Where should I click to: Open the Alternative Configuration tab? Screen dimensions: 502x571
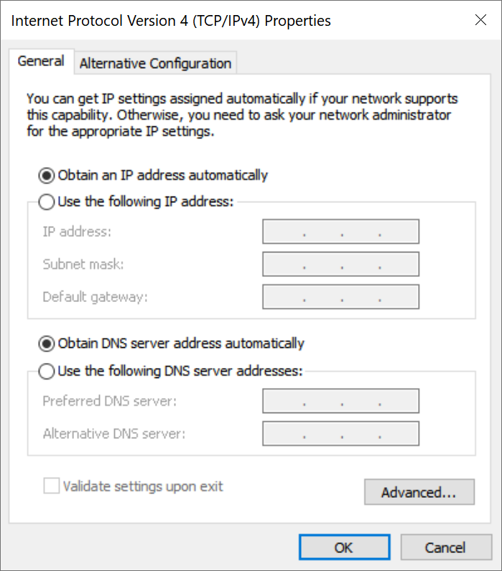point(155,63)
